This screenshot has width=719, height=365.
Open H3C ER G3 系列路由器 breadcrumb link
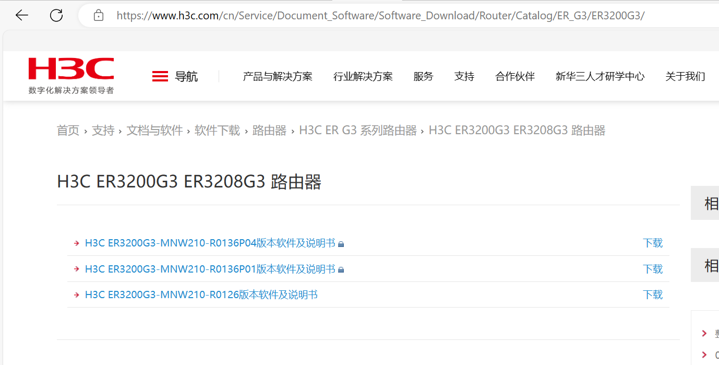click(x=358, y=131)
